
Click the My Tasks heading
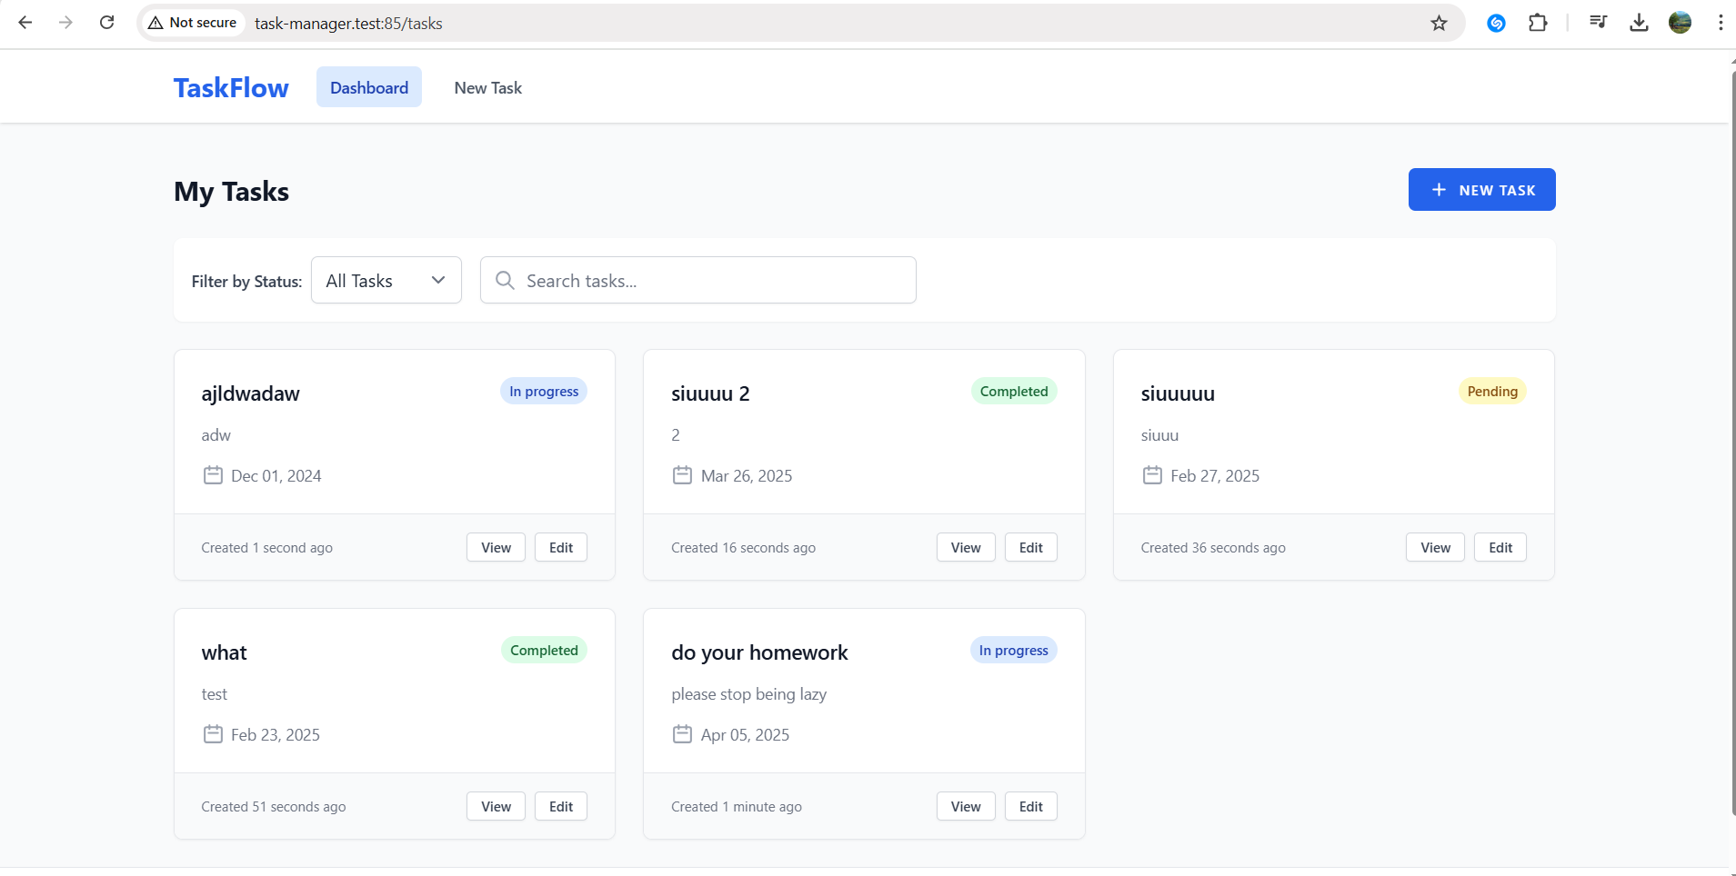point(231,192)
